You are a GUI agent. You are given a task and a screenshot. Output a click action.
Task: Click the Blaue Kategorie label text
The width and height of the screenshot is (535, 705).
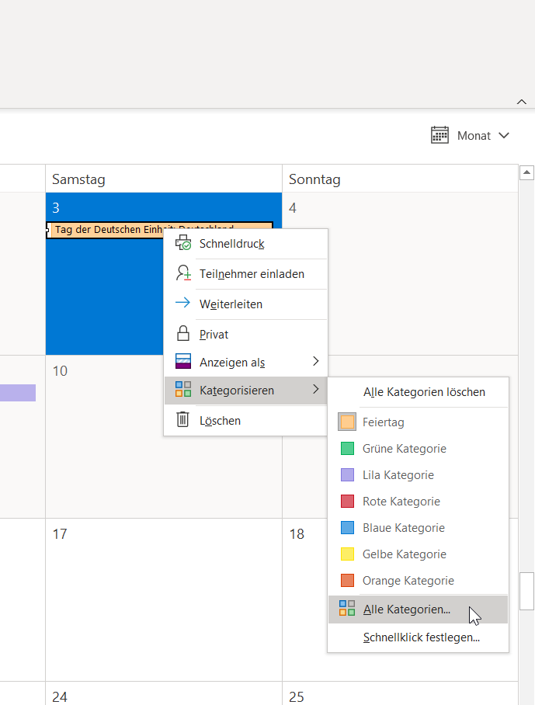pos(403,528)
